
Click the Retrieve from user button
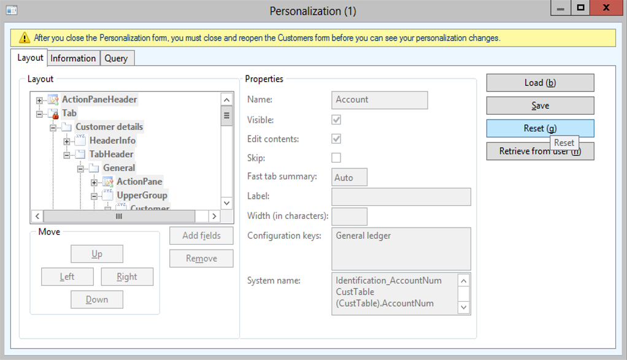(540, 151)
